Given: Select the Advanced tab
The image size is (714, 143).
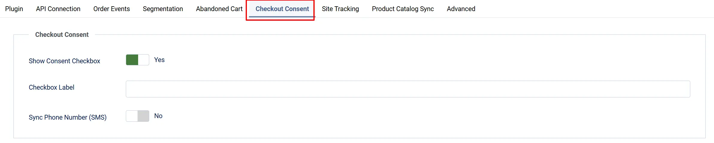Looking at the screenshot, I should pos(461,9).
